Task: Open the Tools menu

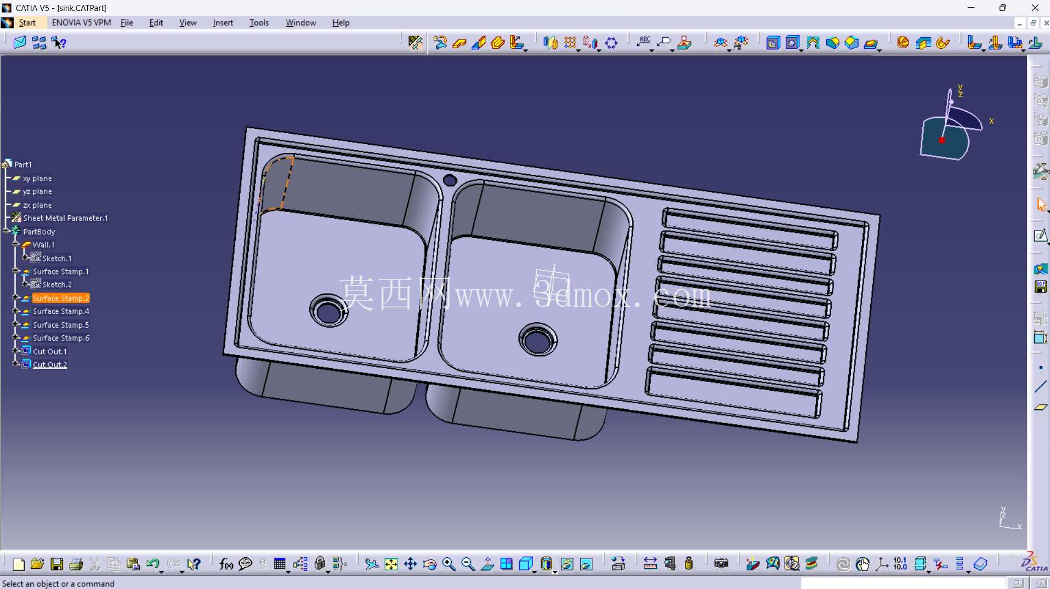Action: pyautogui.click(x=259, y=22)
